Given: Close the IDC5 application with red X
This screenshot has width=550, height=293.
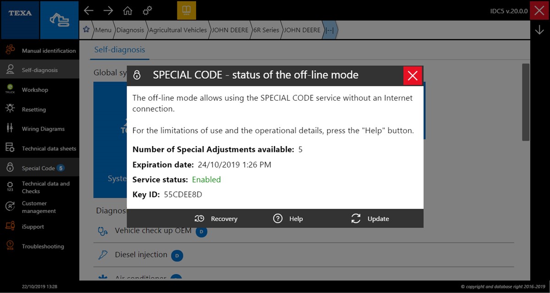Looking at the screenshot, I should pos(539,11).
